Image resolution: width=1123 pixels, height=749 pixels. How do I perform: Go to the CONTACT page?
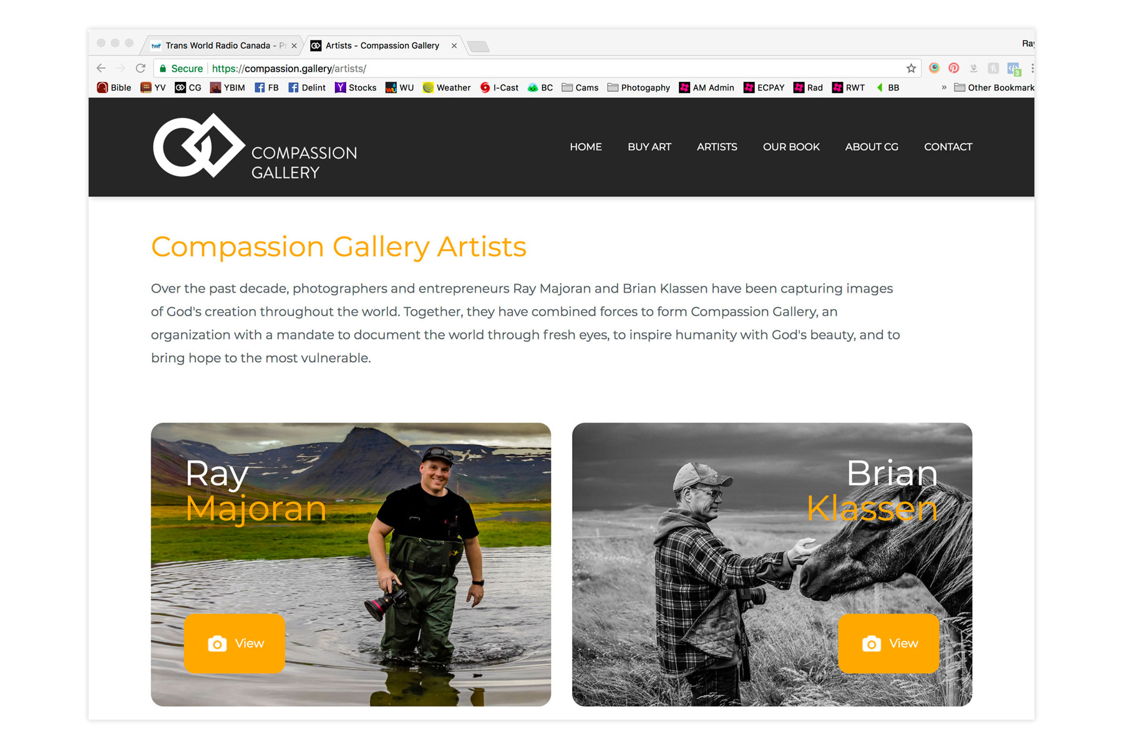[948, 147]
